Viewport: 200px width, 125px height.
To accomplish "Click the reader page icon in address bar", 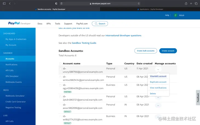I will [61, 4].
